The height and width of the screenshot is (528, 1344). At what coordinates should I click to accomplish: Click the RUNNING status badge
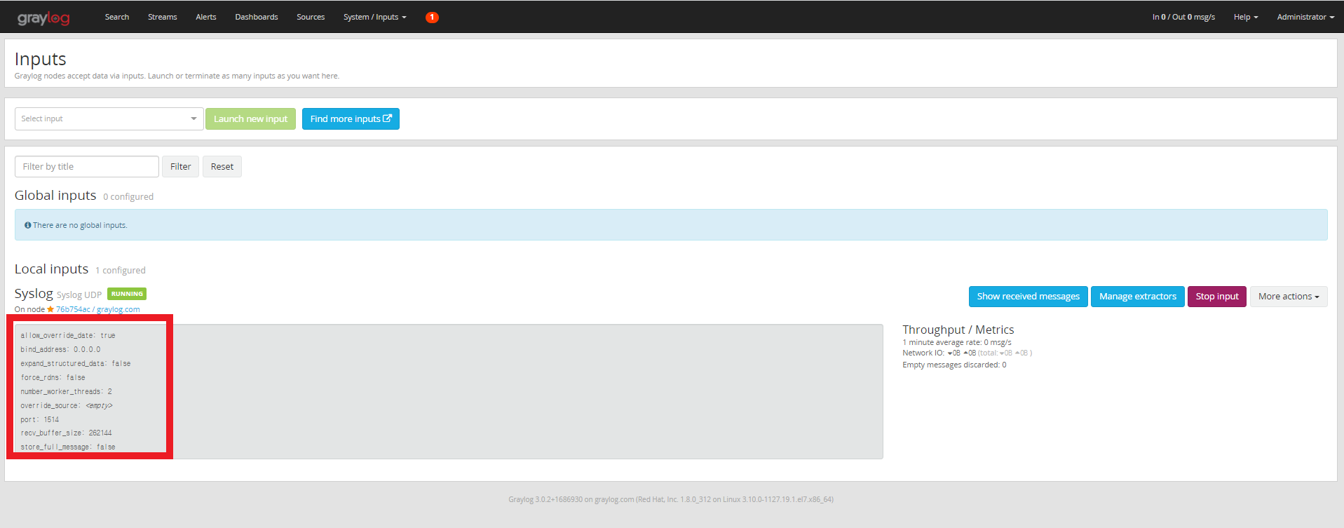point(127,294)
